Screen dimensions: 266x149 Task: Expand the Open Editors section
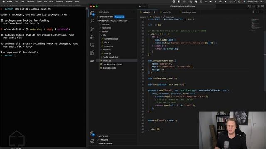(x=106, y=17)
